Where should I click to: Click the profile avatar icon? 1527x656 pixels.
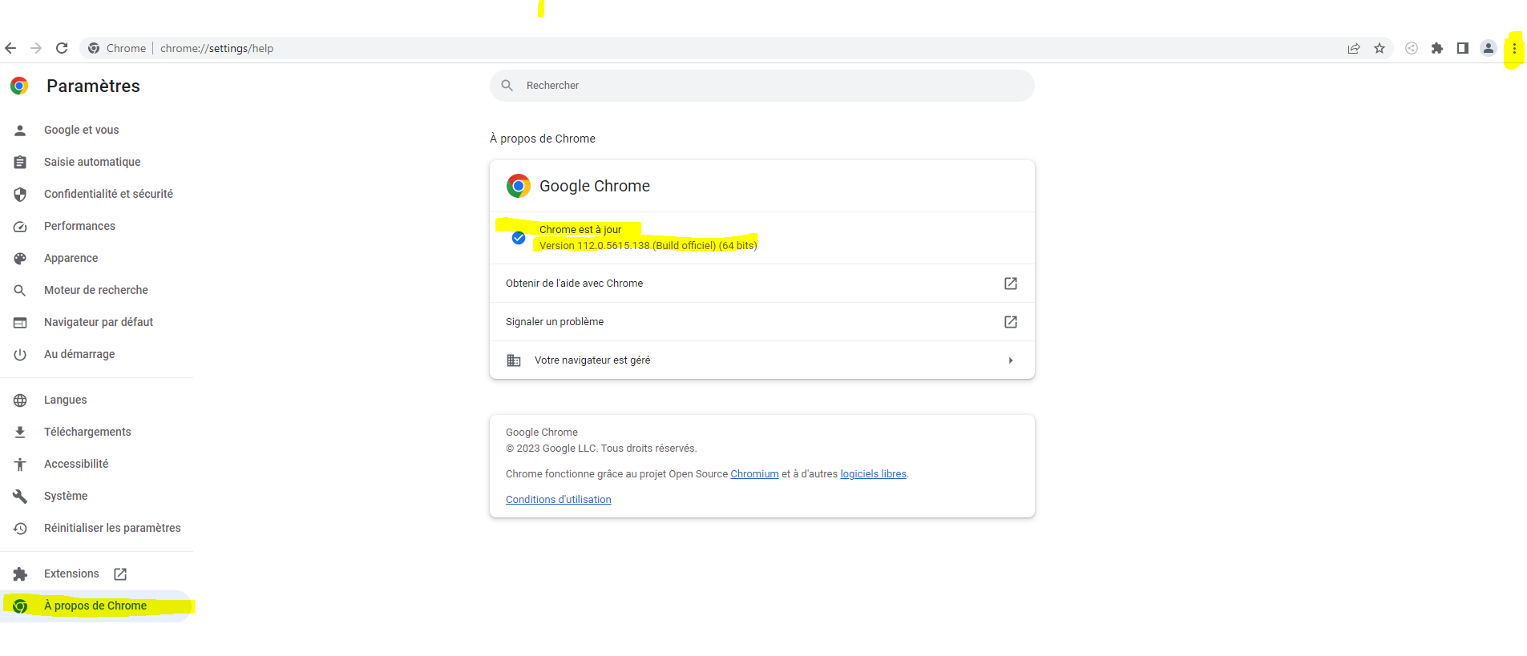(x=1489, y=48)
